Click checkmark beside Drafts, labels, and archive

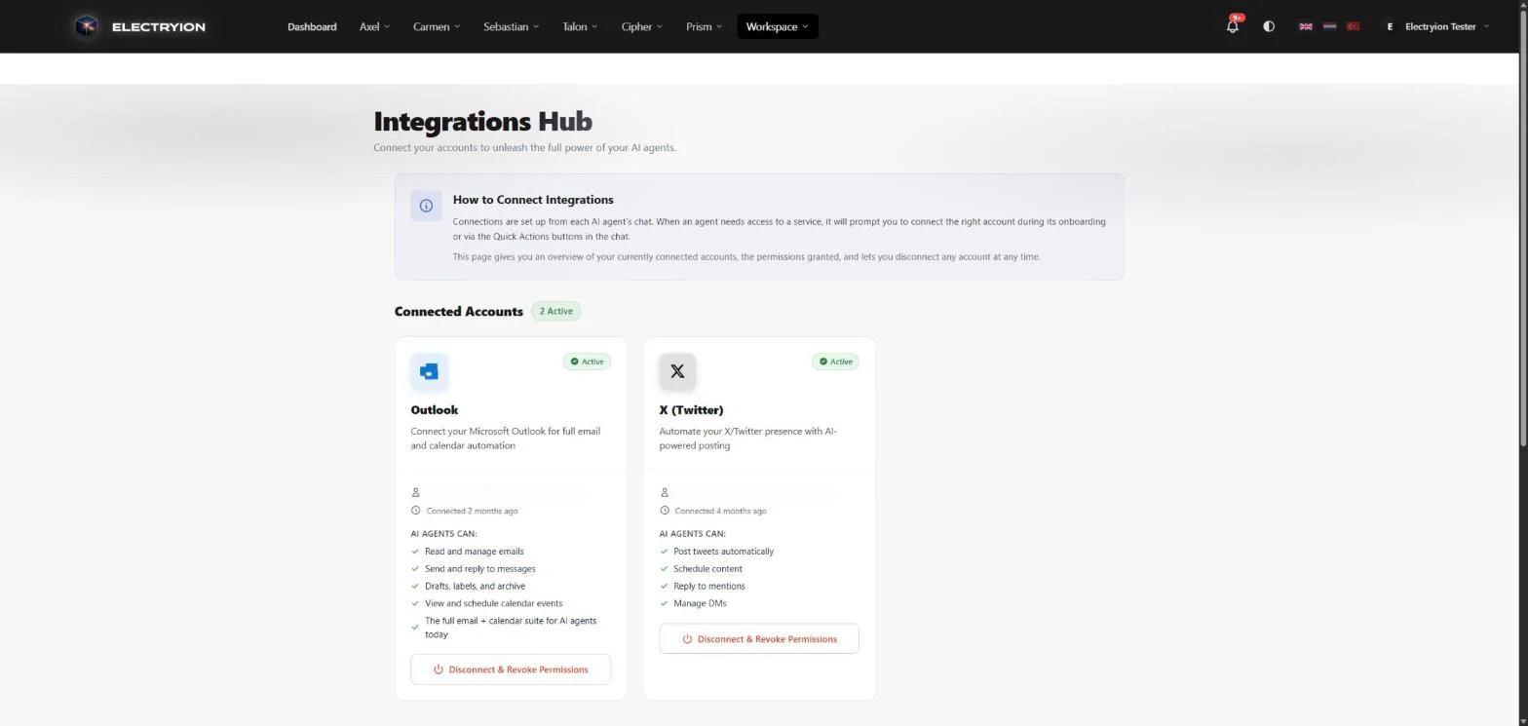coord(415,587)
